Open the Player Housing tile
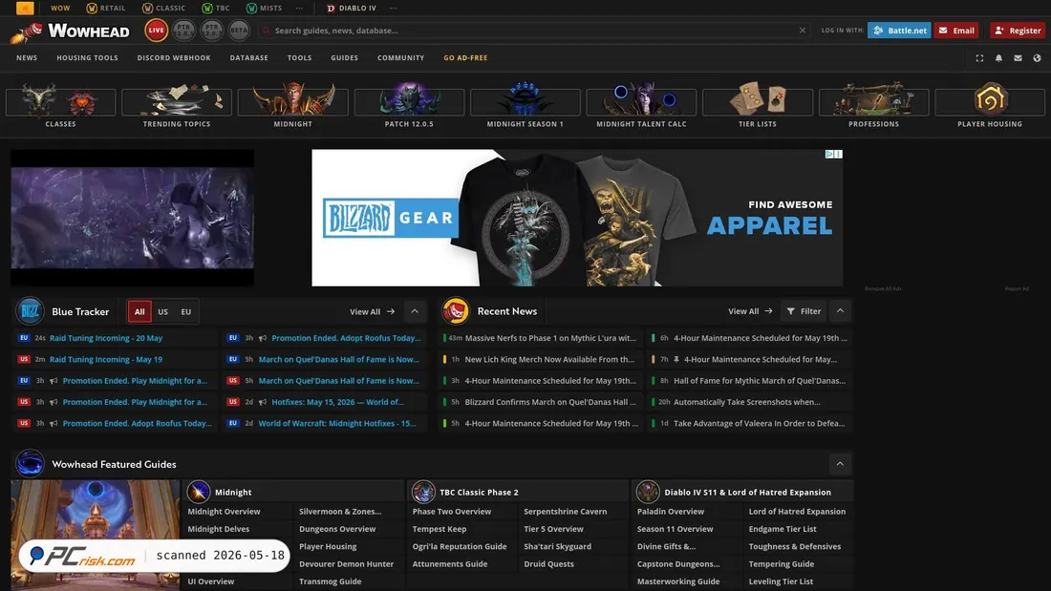The width and height of the screenshot is (1051, 591). pyautogui.click(x=990, y=104)
